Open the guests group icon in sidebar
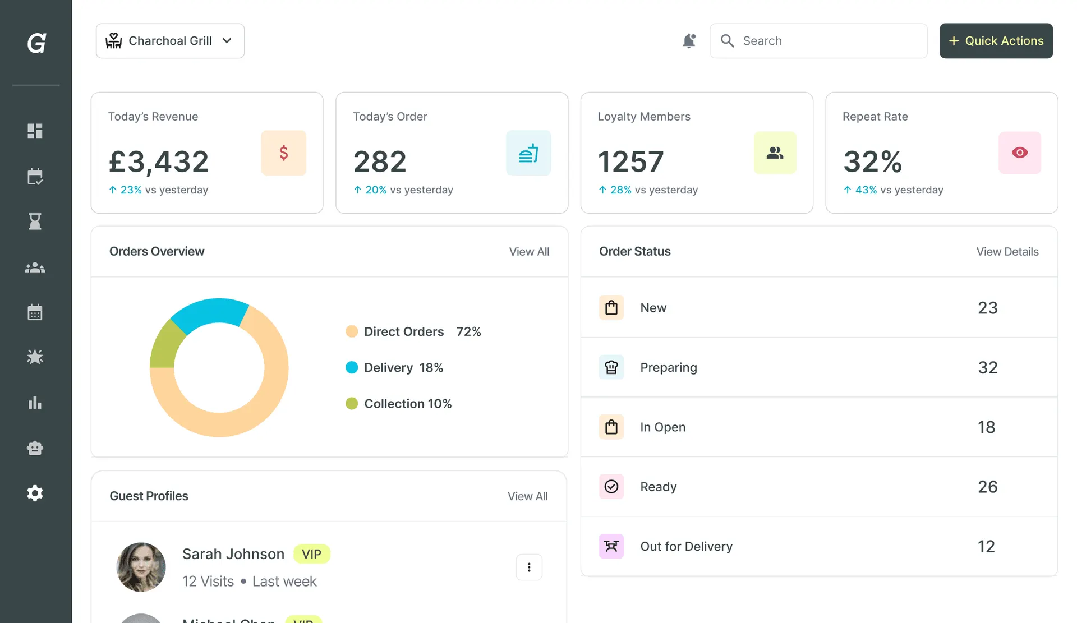The image size is (1077, 623). point(35,267)
